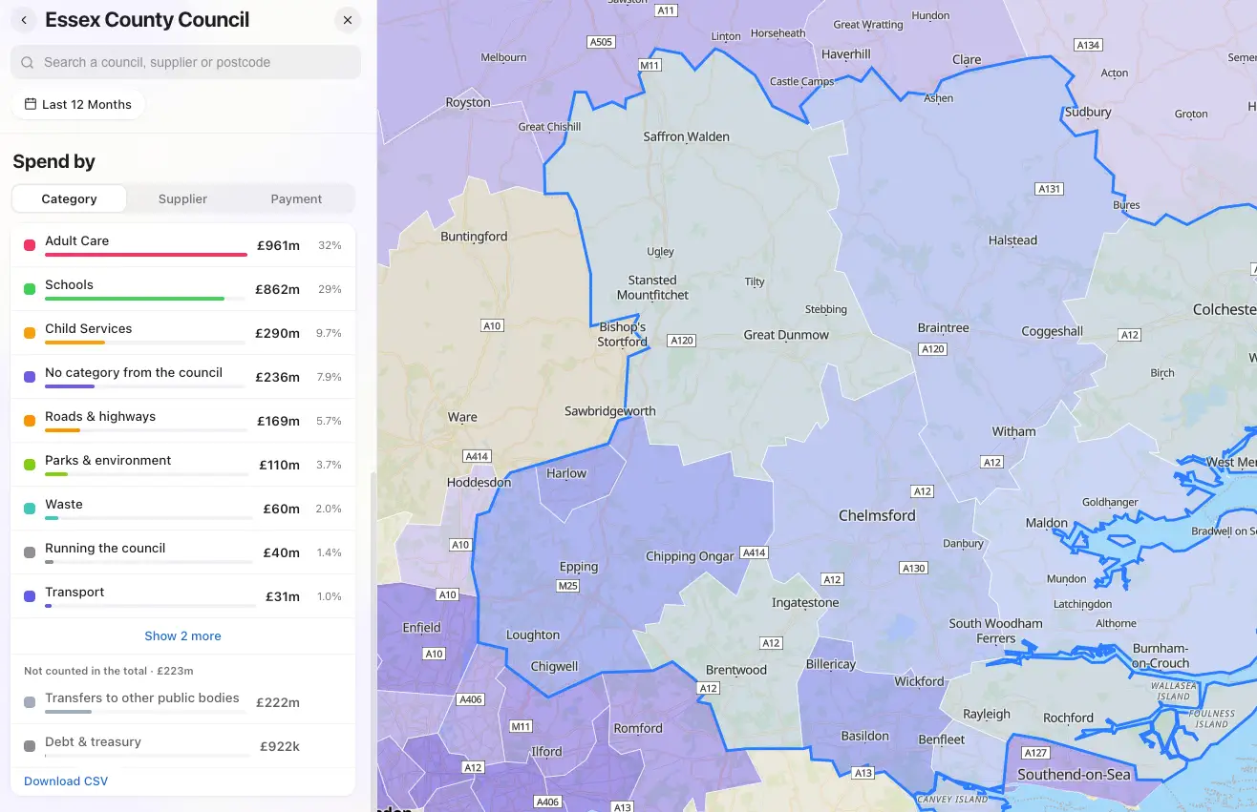Click the £961m Adult Care amount
Screen dimensions: 1257x812
(278, 245)
